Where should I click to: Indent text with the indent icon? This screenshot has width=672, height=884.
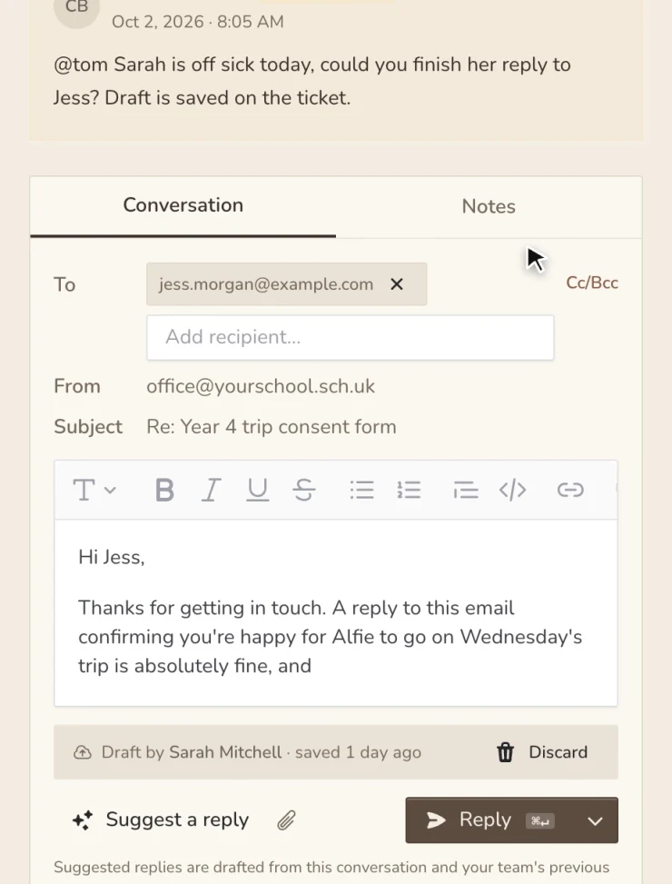click(x=466, y=490)
